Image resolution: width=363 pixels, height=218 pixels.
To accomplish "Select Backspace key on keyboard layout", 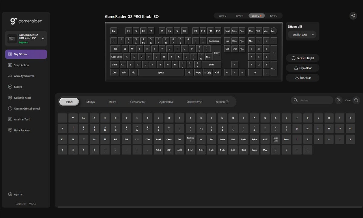I will pos(214,41).
